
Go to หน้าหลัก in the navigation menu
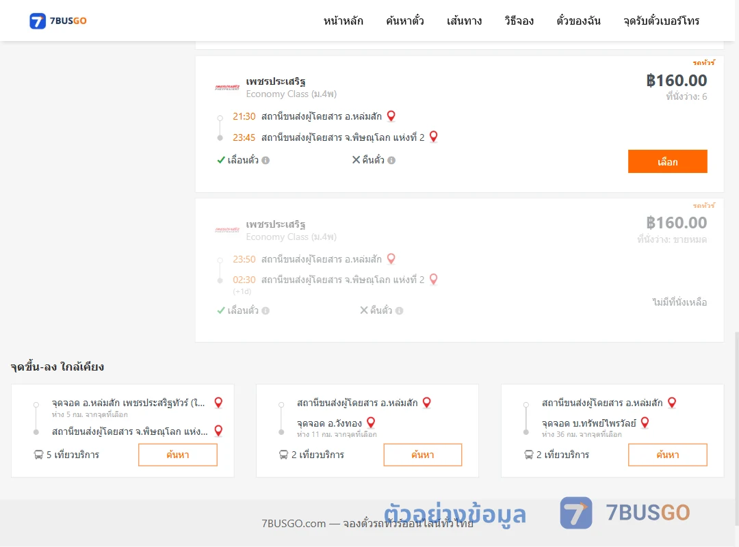click(343, 21)
